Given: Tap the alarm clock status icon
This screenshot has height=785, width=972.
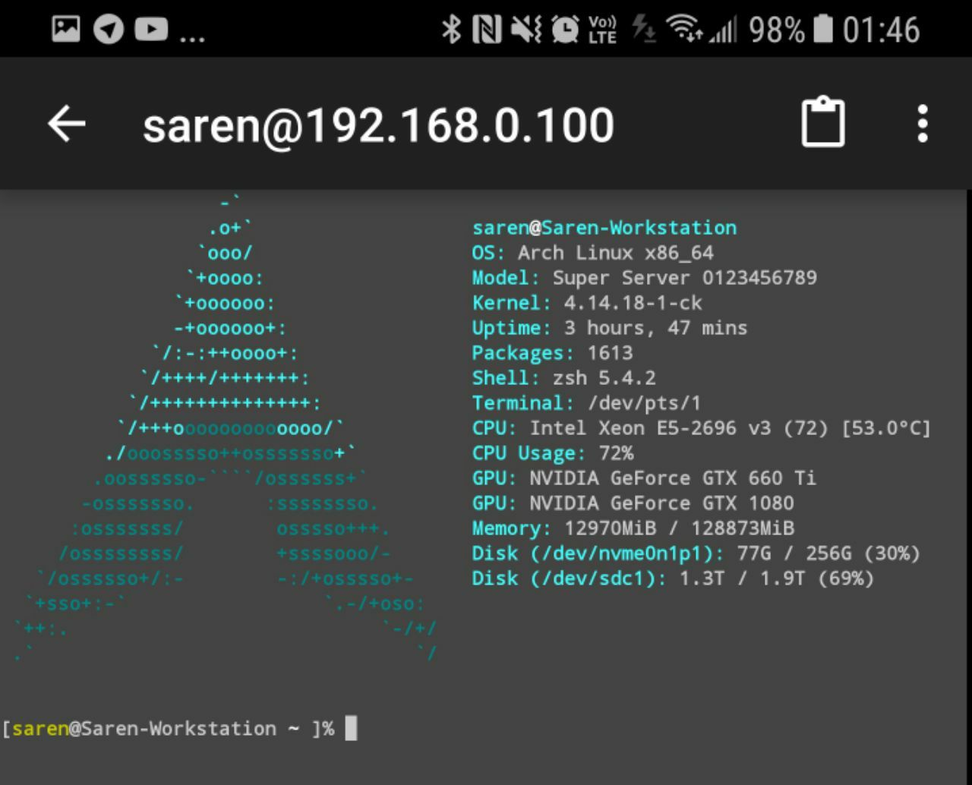Looking at the screenshot, I should click(x=565, y=30).
